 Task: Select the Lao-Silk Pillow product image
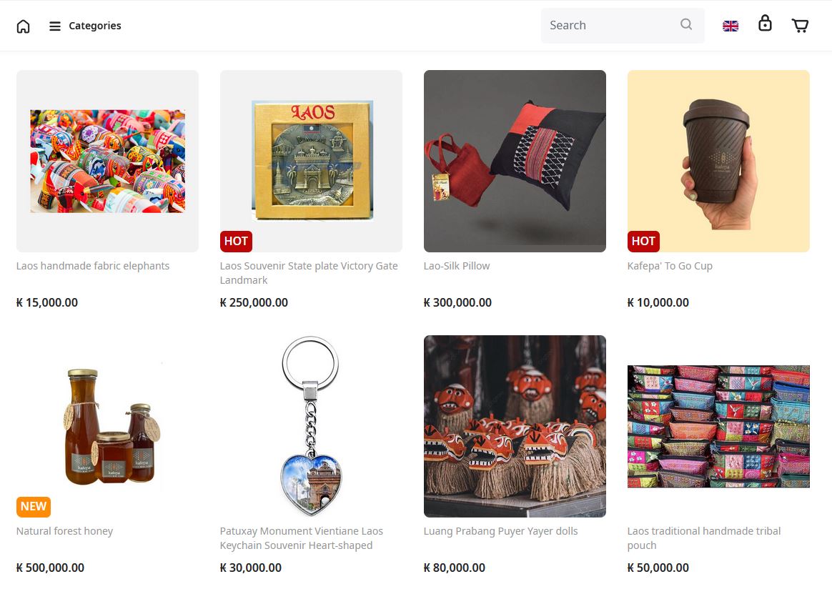[515, 161]
